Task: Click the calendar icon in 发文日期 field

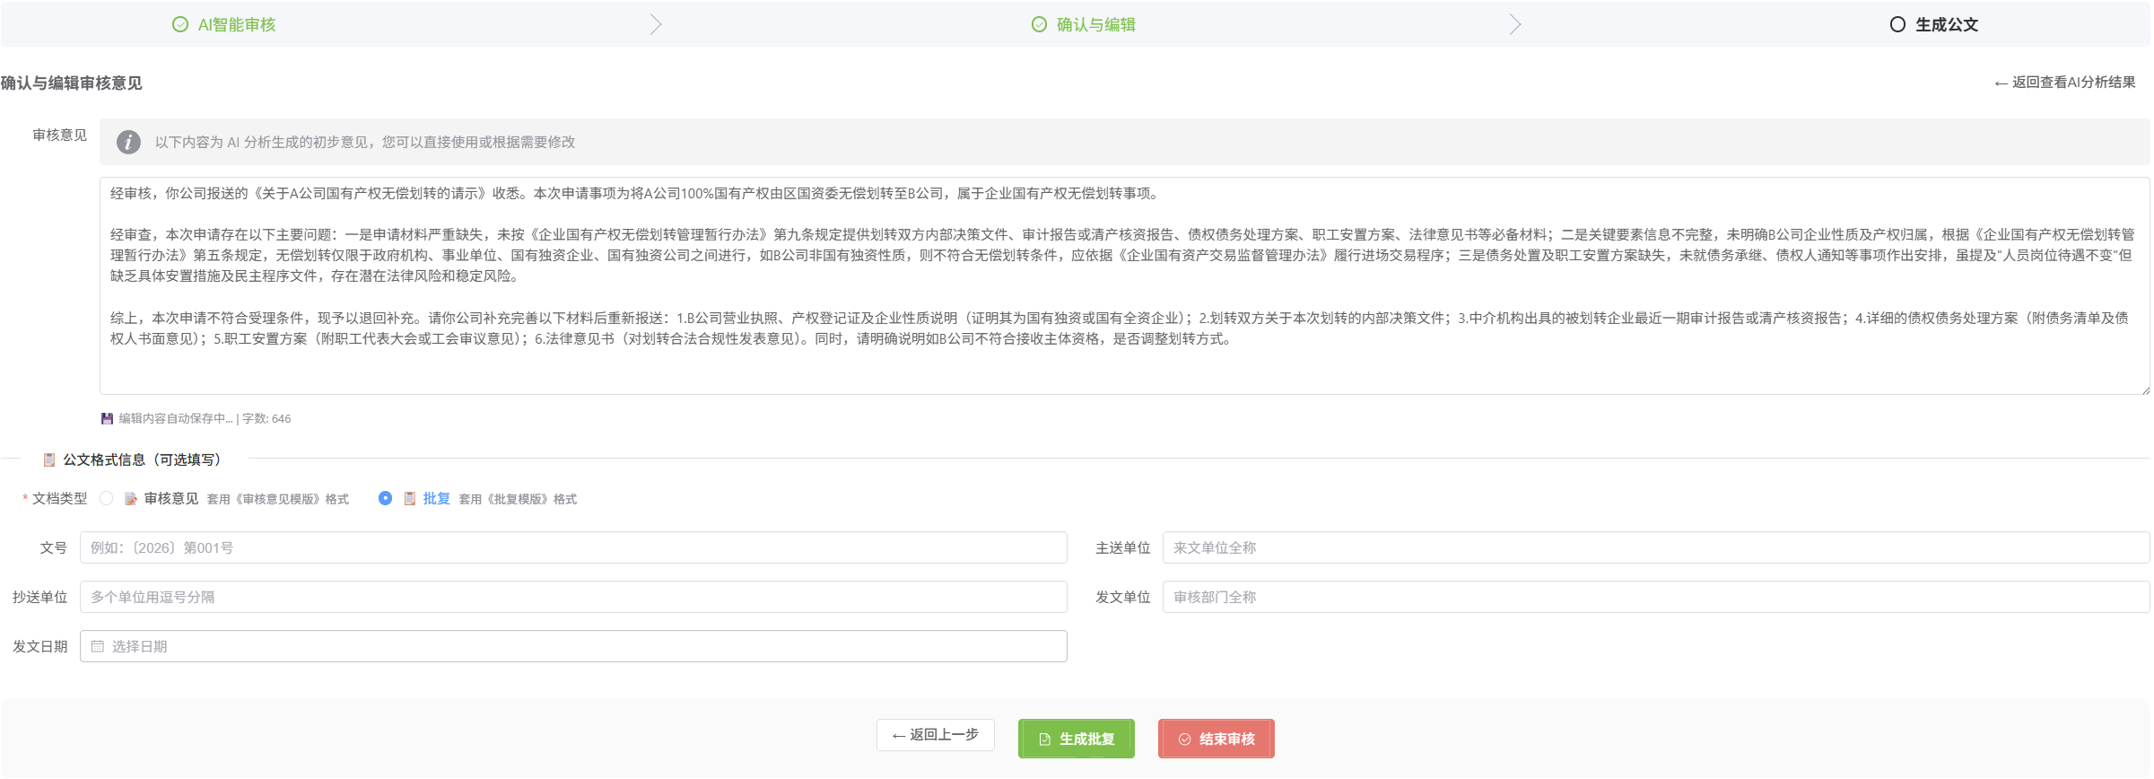Action: pos(98,646)
